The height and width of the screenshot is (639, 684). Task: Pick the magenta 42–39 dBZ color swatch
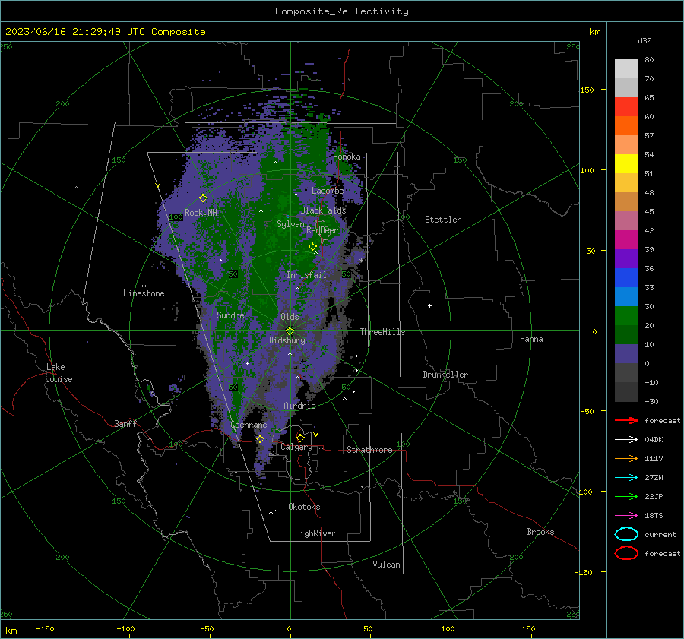(626, 240)
